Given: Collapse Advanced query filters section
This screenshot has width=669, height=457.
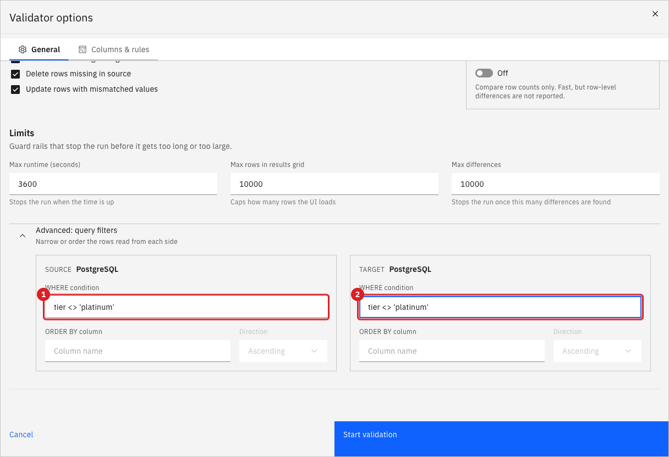Looking at the screenshot, I should click(23, 236).
